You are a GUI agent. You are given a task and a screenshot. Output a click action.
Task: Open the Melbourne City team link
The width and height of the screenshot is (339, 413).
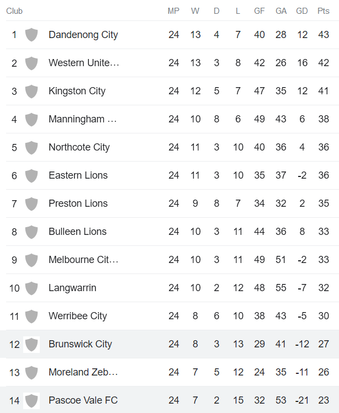[83, 260]
